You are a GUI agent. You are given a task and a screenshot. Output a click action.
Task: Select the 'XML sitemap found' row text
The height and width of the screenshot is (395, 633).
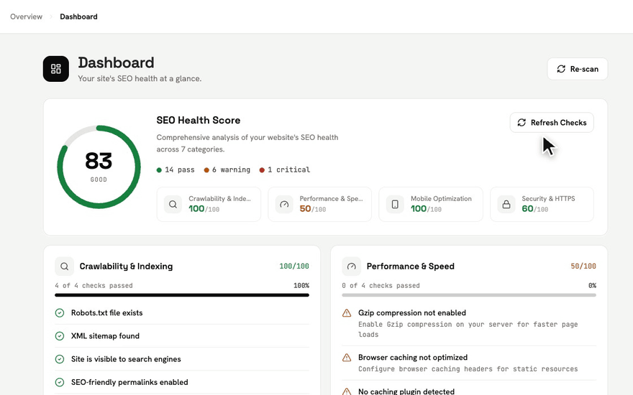point(105,336)
